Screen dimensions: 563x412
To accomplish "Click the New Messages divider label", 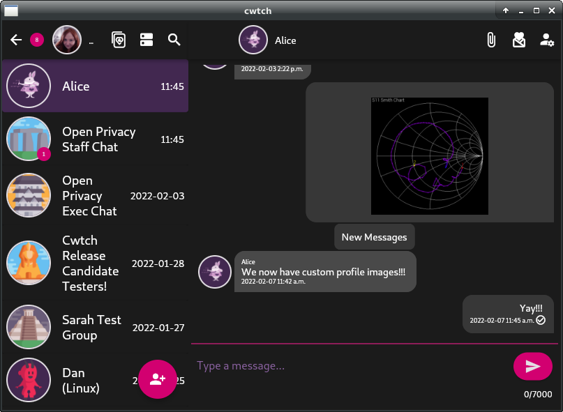I will coord(374,237).
